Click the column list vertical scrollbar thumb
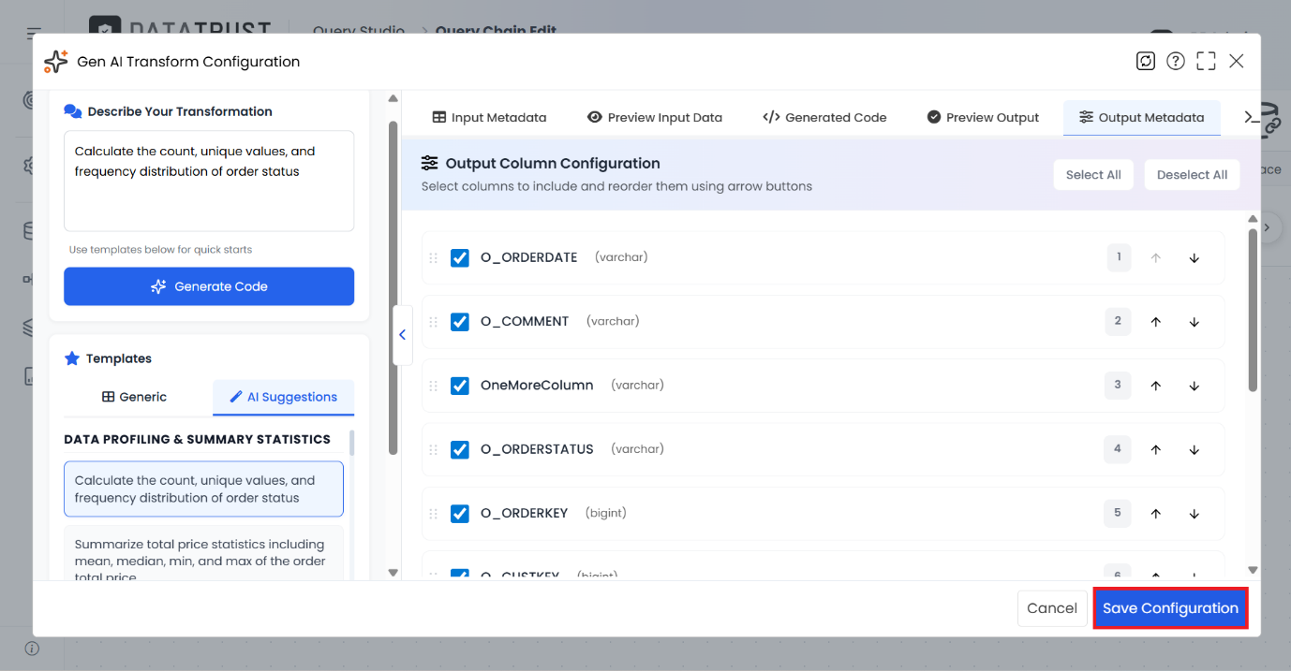The width and height of the screenshot is (1291, 671). (1253, 310)
